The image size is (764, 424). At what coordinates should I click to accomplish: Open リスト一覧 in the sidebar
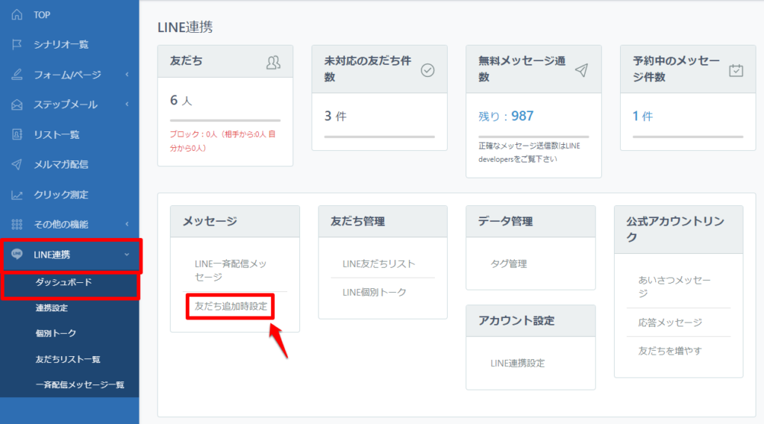pyautogui.click(x=57, y=134)
